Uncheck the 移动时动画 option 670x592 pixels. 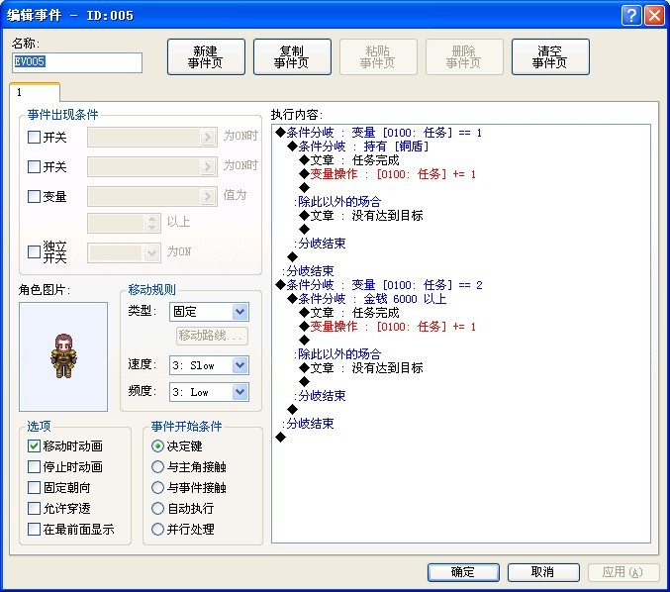(x=34, y=445)
